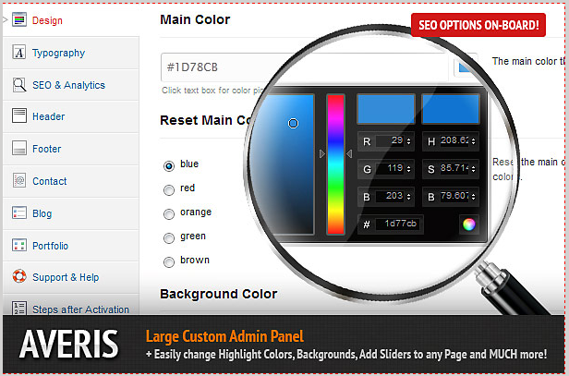The image size is (569, 376).
Task: Click the RGB B field showing 203
Action: [x=390, y=197]
